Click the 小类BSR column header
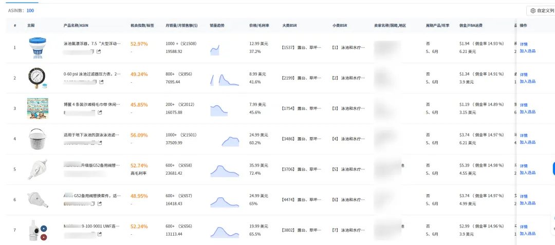The width and height of the screenshot is (555, 245). click(340, 26)
